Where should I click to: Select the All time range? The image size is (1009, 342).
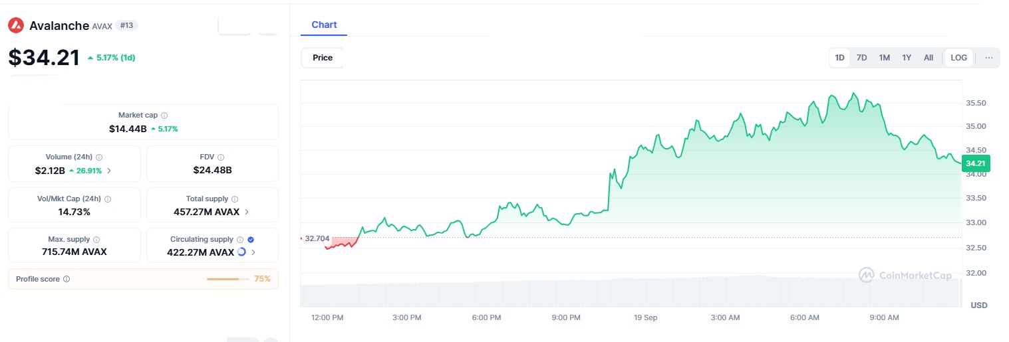click(929, 58)
